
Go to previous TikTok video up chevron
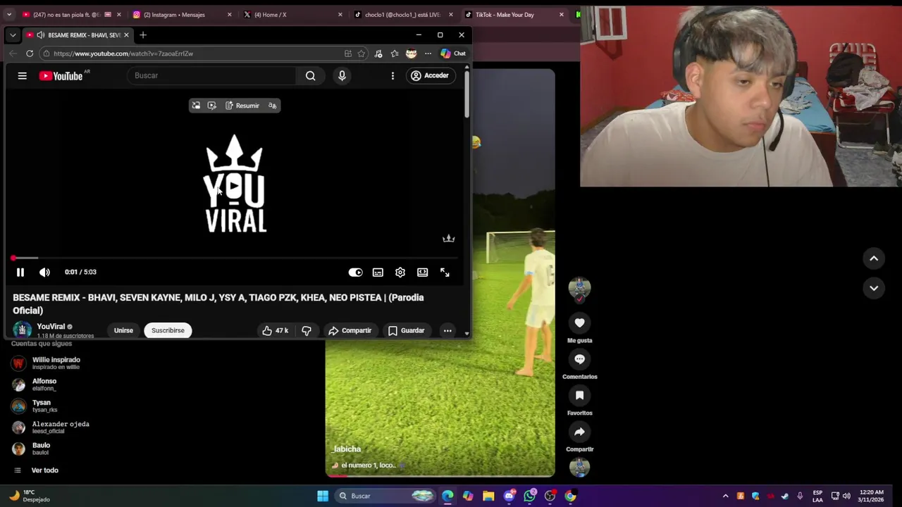coord(874,258)
